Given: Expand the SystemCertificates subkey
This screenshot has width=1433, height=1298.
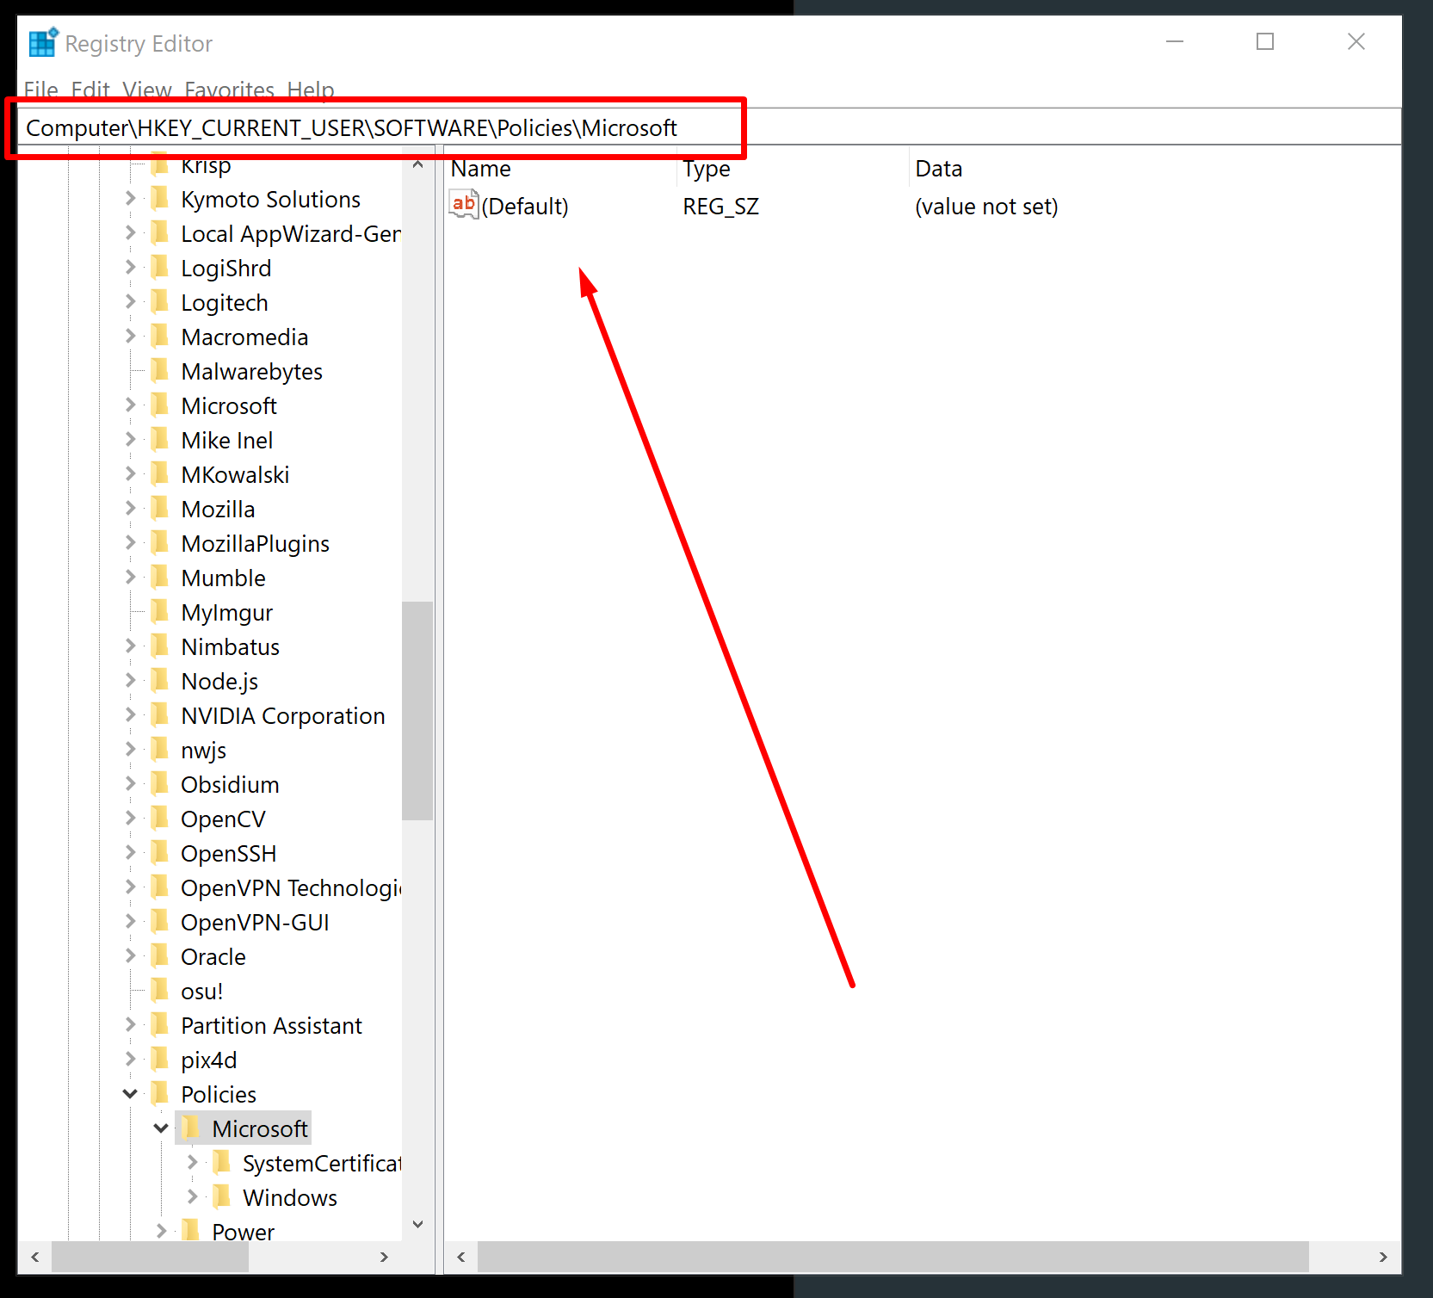Looking at the screenshot, I should coord(192,1162).
